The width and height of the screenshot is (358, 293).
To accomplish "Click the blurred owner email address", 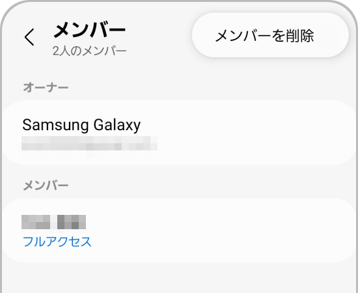I will pyautogui.click(x=89, y=143).
